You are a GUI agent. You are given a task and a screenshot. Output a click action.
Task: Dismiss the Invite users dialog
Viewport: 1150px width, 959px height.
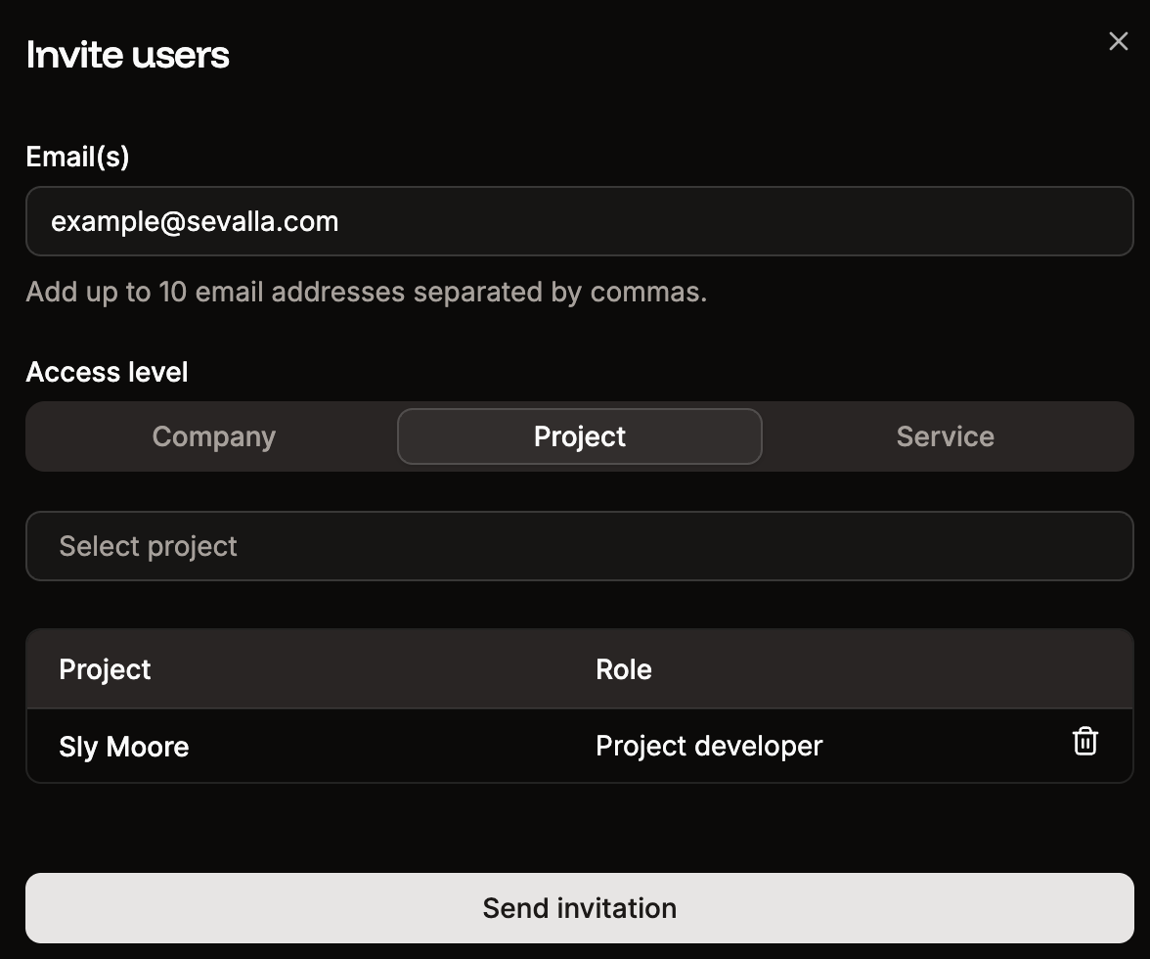click(1118, 41)
